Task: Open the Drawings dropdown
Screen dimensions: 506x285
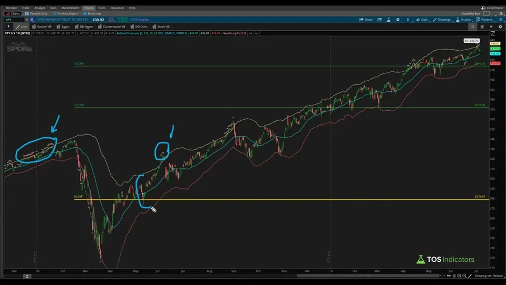Action: click(x=442, y=20)
